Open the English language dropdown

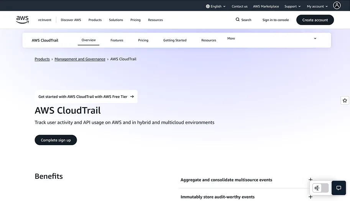click(x=215, y=6)
